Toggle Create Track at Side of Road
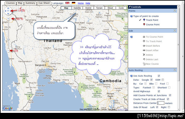The height and width of the screenshot is (119, 185). (x=168, y=99)
